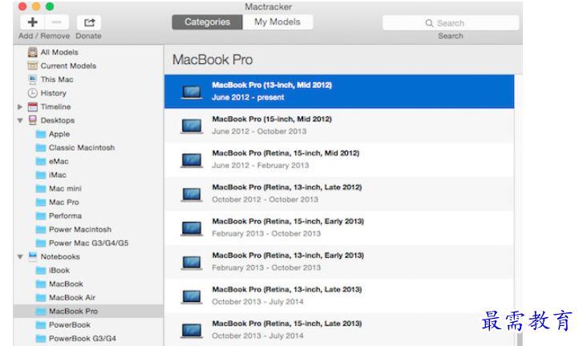Viewport: 579px width, 346px height.
Task: Collapse the Desktops disclosure triangle
Action: pos(20,120)
